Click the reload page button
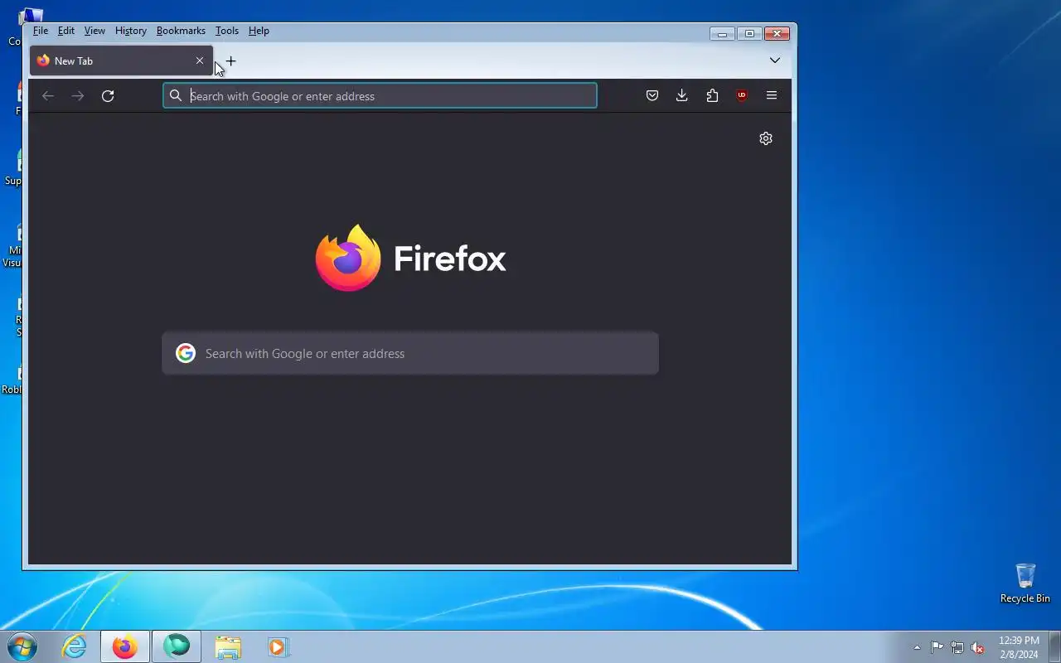1061x663 pixels. tap(108, 96)
